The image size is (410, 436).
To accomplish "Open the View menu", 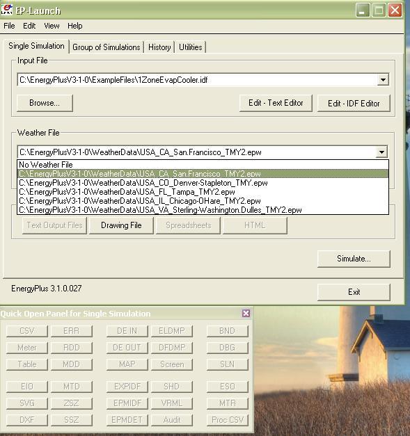I will point(52,26).
